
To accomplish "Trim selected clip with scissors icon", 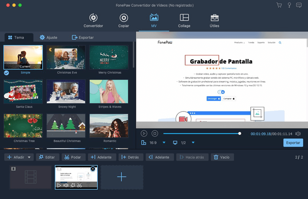I will [79, 185].
